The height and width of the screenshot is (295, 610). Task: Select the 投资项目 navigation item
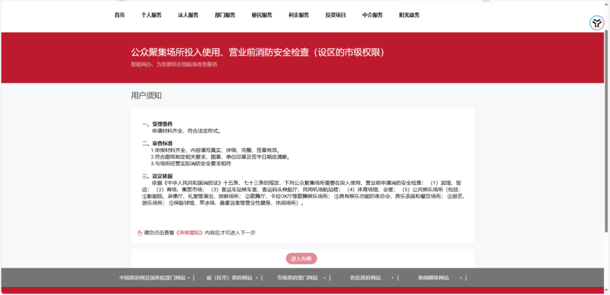click(x=335, y=15)
